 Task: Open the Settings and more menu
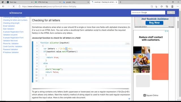pos(178,7)
